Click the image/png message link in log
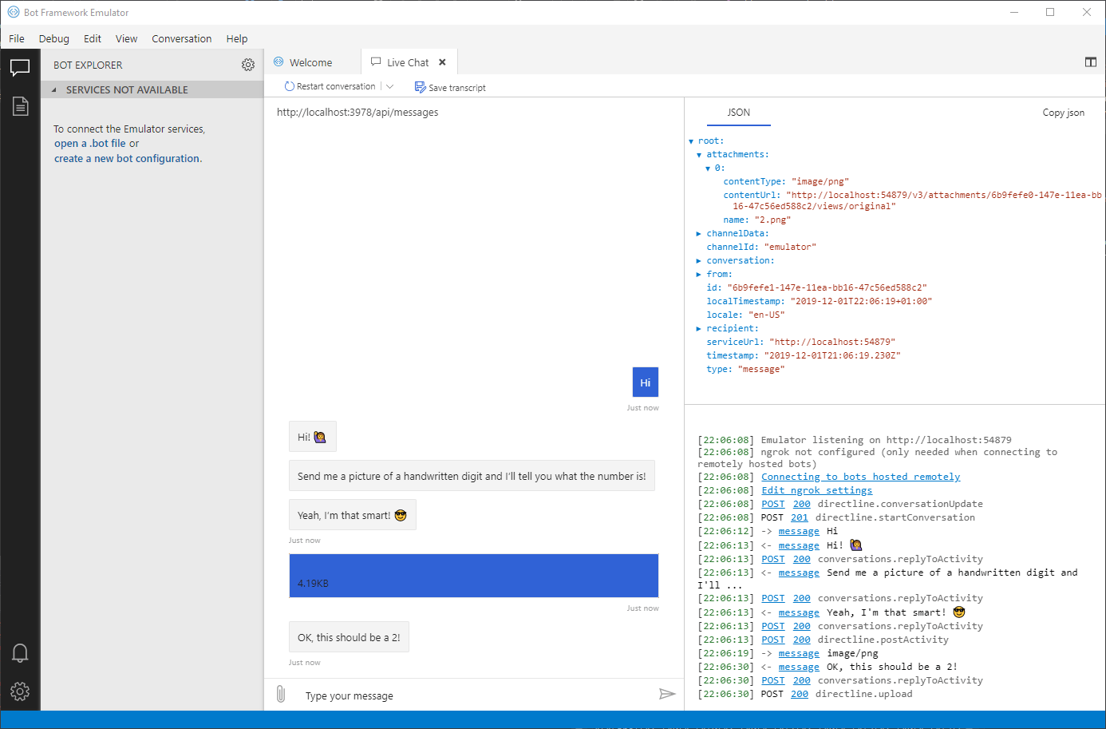1106x729 pixels. pos(799,653)
